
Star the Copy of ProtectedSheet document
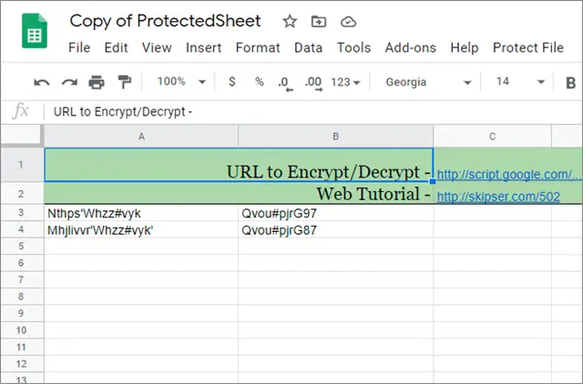[x=290, y=22]
